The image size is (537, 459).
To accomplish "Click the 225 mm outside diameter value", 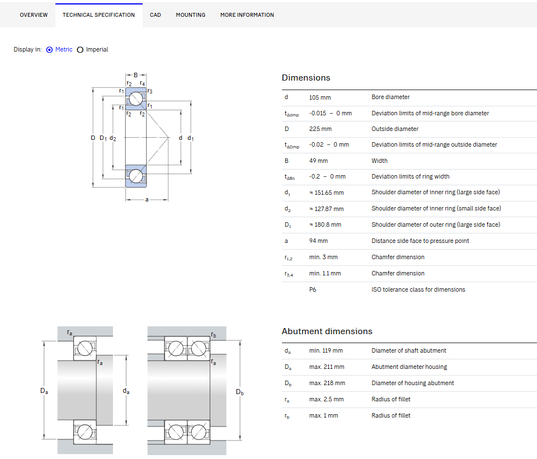I will (320, 129).
